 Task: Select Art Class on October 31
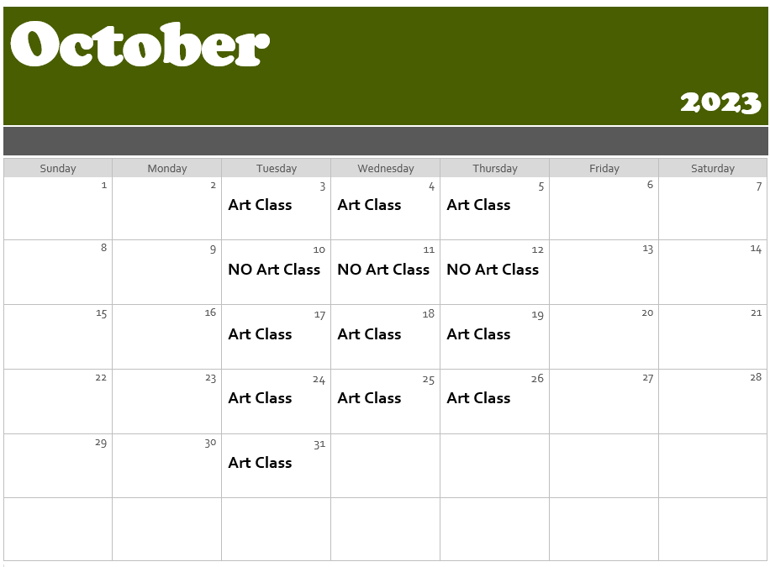(x=260, y=463)
